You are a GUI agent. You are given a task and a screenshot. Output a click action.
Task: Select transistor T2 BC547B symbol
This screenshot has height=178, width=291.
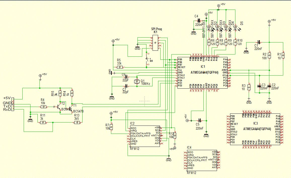[x=59, y=107]
